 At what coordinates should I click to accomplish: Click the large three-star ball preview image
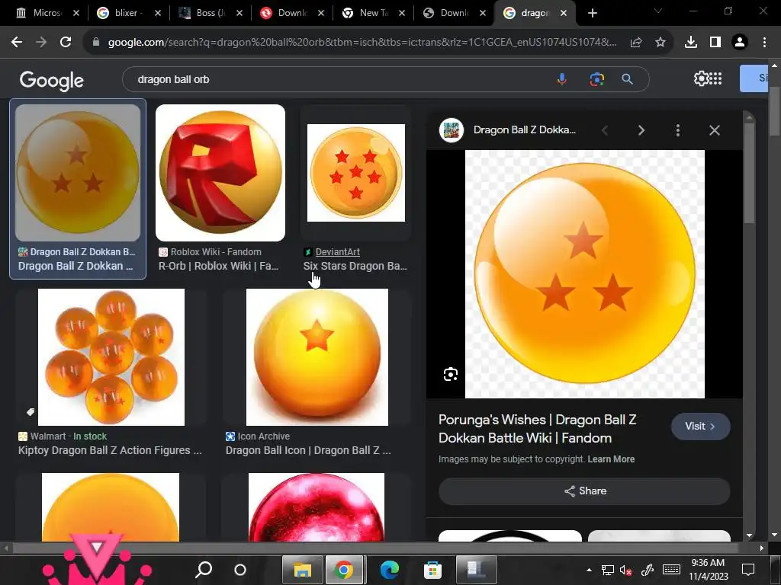[585, 274]
